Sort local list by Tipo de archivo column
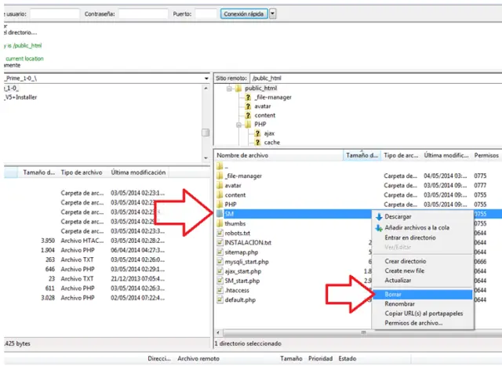The image size is (502, 366). click(x=82, y=172)
